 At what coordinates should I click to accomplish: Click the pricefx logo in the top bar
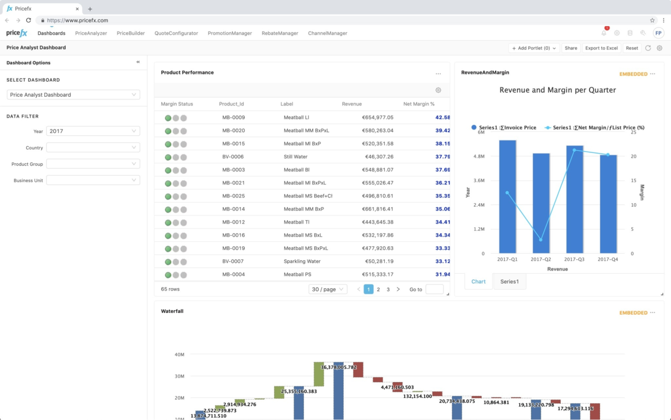[16, 33]
